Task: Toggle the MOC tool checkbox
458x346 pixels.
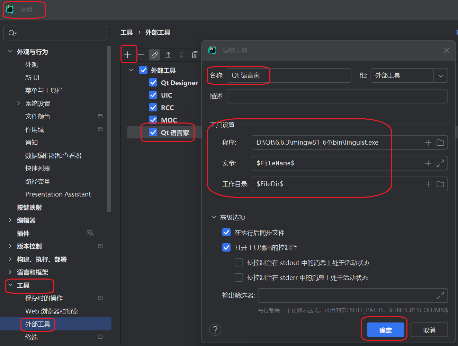Action: click(x=153, y=120)
